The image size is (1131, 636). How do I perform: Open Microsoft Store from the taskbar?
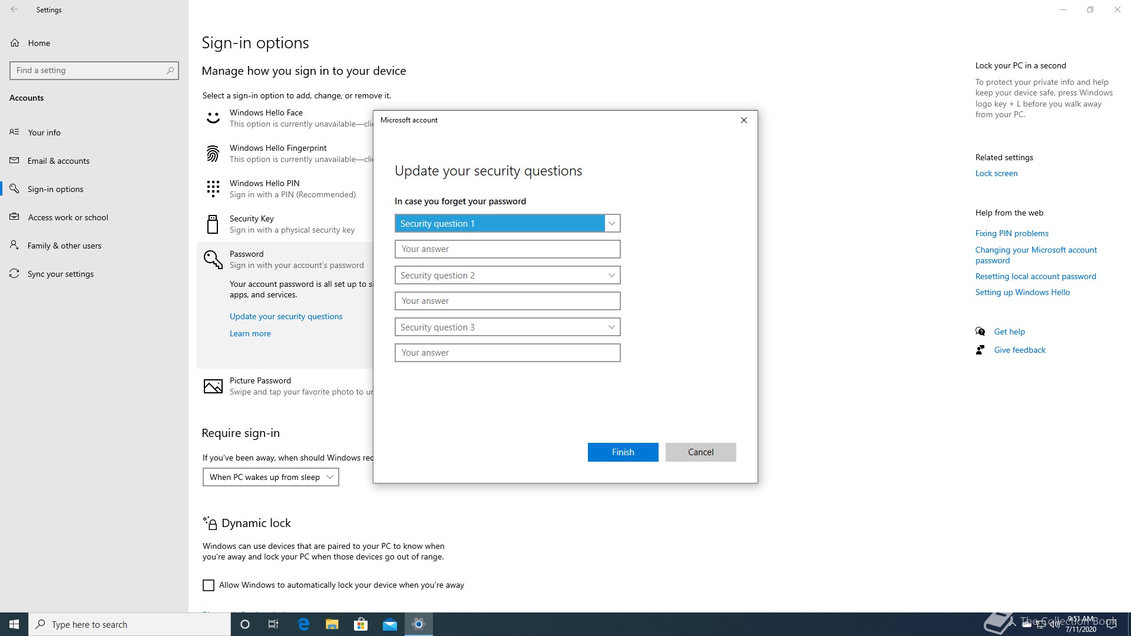pos(361,624)
